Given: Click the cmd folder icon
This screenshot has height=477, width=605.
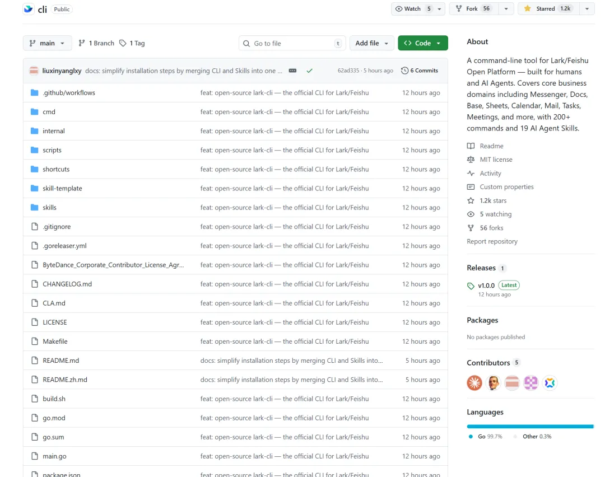Looking at the screenshot, I should 34,112.
